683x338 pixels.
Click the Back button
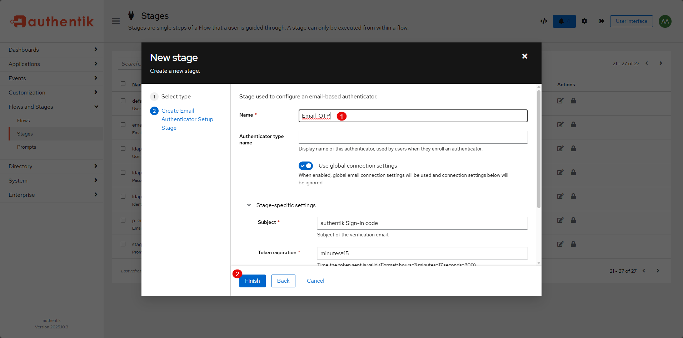pyautogui.click(x=283, y=281)
